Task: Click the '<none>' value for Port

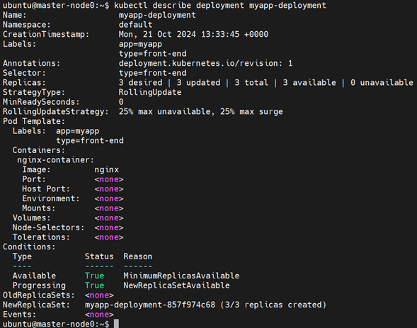Action: tap(109, 179)
